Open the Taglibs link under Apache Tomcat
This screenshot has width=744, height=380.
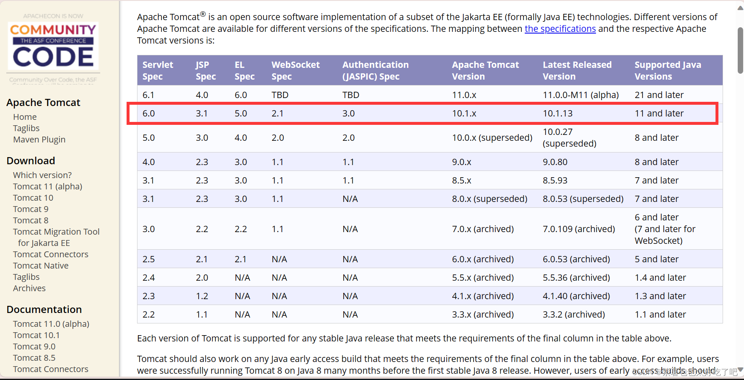coord(26,128)
